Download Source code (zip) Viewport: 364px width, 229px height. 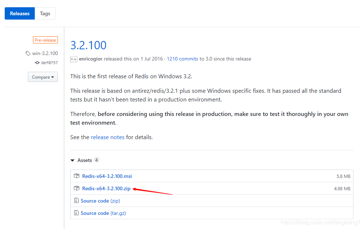pyautogui.click(x=100, y=201)
